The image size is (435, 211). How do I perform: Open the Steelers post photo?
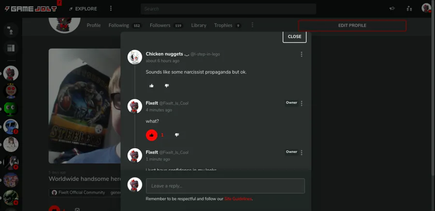tap(85, 106)
